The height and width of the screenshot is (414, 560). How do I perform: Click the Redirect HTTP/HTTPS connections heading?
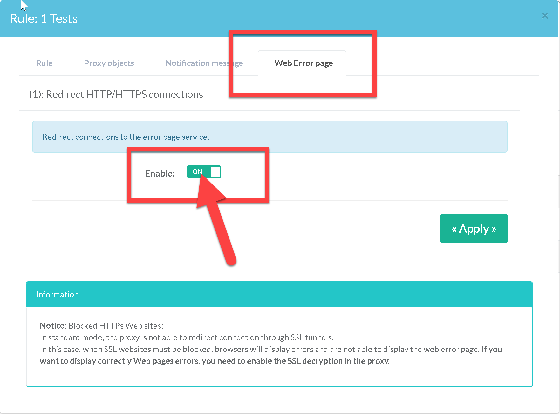click(116, 94)
